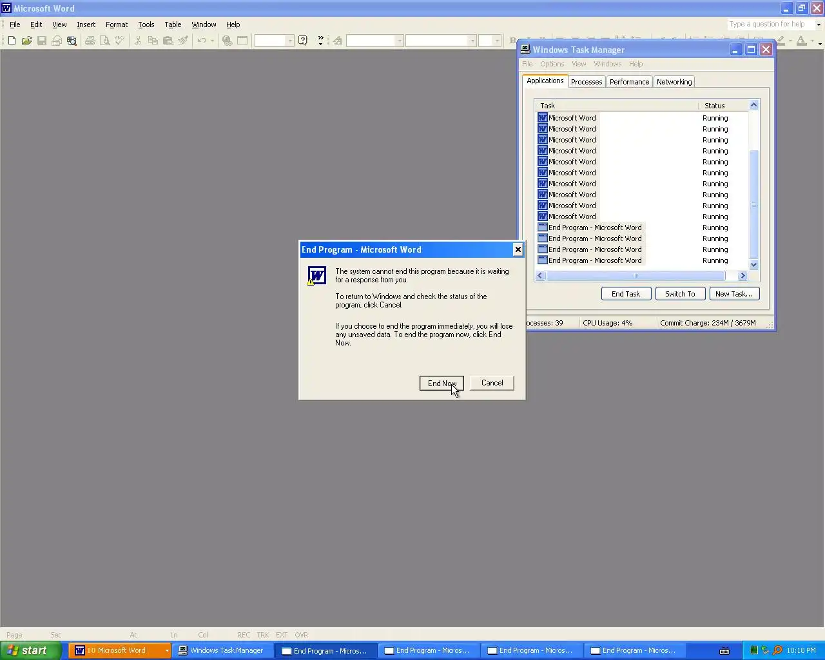The height and width of the screenshot is (660, 825).
Task: Click the orange magnifier tray icon
Action: click(777, 650)
